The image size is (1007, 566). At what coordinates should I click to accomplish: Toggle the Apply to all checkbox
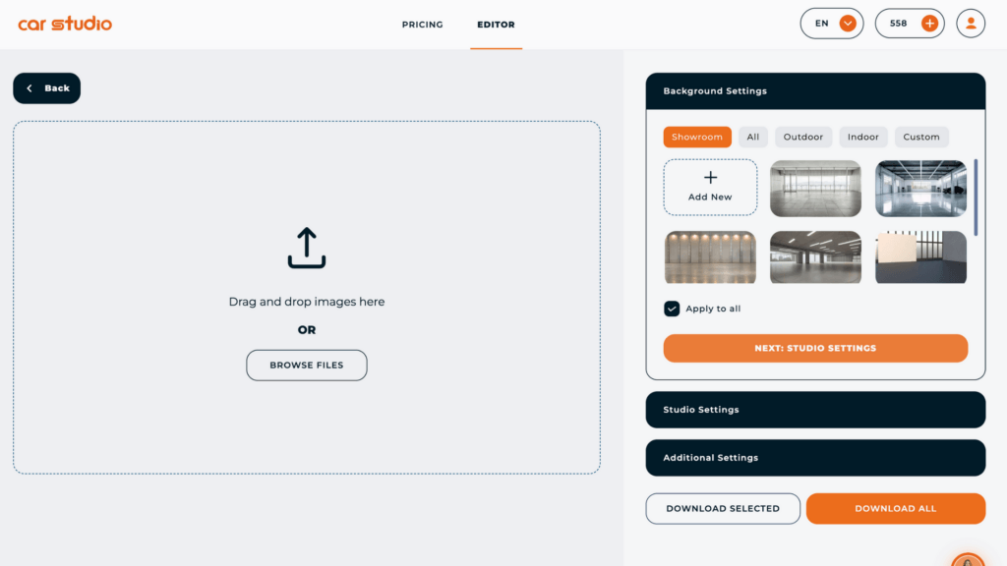coord(672,309)
